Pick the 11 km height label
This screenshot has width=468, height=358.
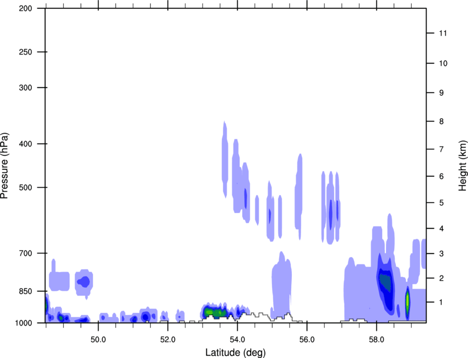point(443,33)
